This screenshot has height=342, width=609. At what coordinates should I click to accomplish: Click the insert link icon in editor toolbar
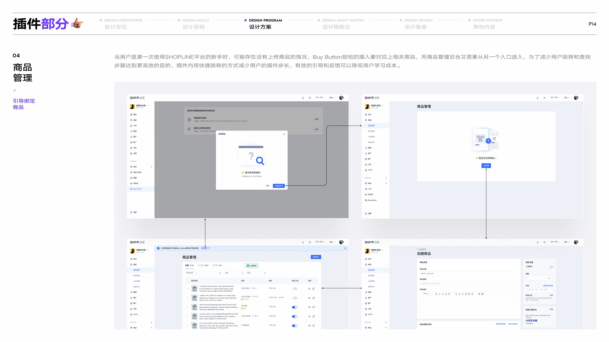(x=456, y=294)
